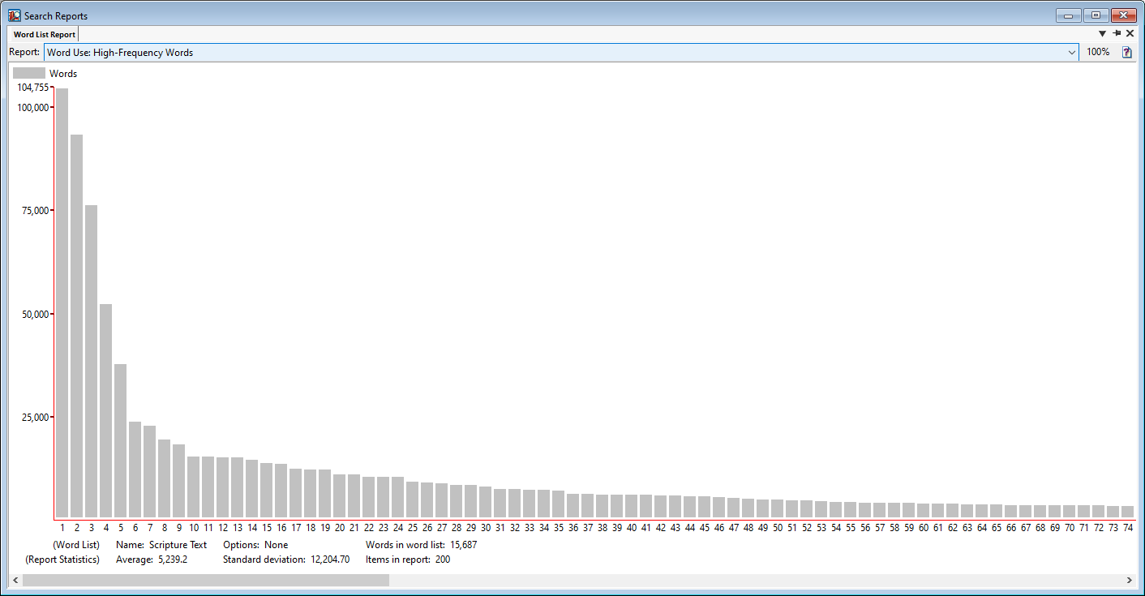
Task: Close the Word List Report tab panel
Action: [x=1130, y=33]
